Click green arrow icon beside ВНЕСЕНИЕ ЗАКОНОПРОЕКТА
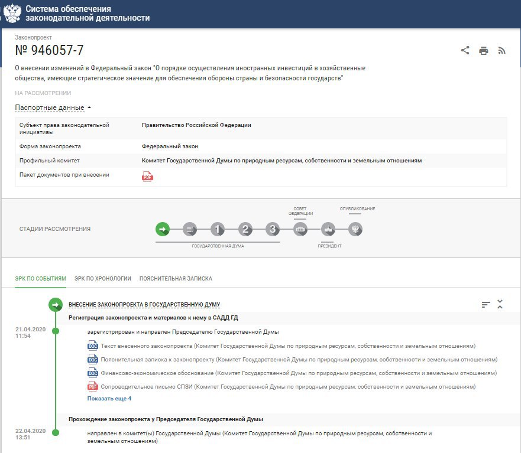The width and height of the screenshot is (521, 453). 56,305
